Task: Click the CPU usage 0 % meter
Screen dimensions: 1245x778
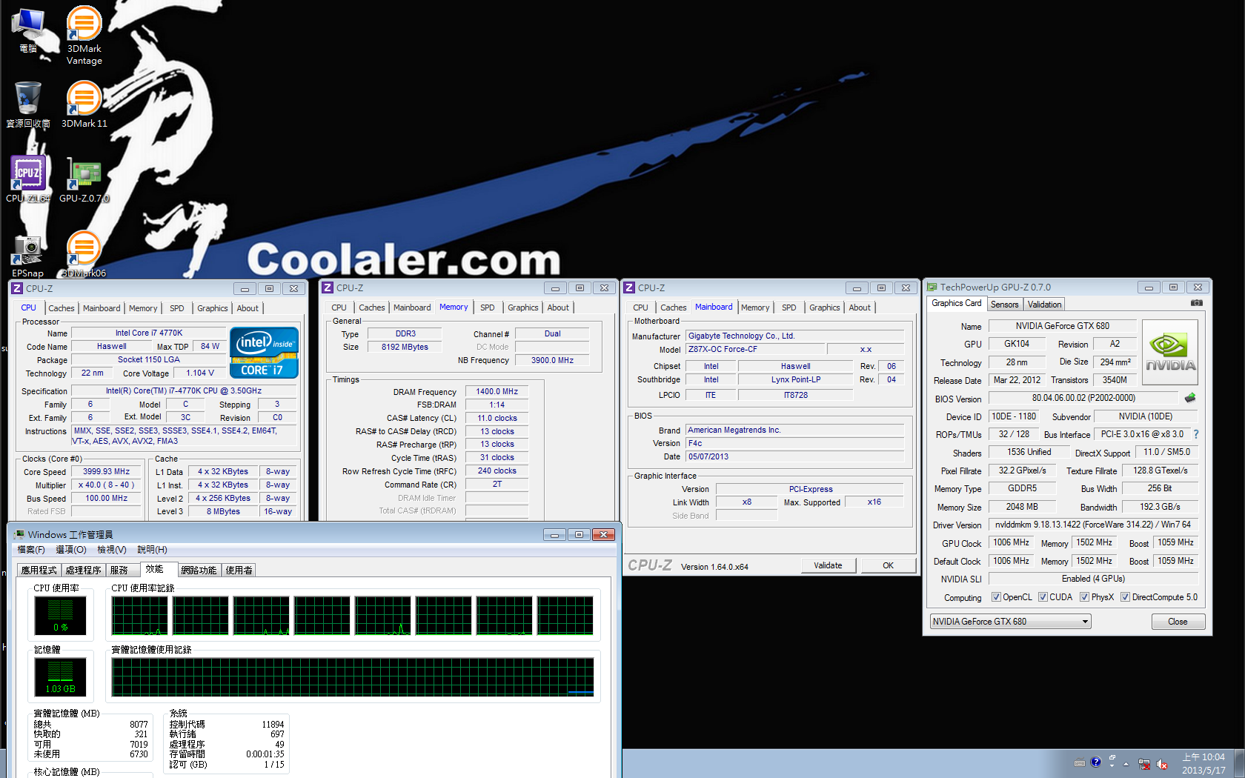Action: point(60,616)
